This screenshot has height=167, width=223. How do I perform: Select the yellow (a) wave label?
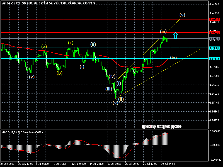tap(44, 46)
